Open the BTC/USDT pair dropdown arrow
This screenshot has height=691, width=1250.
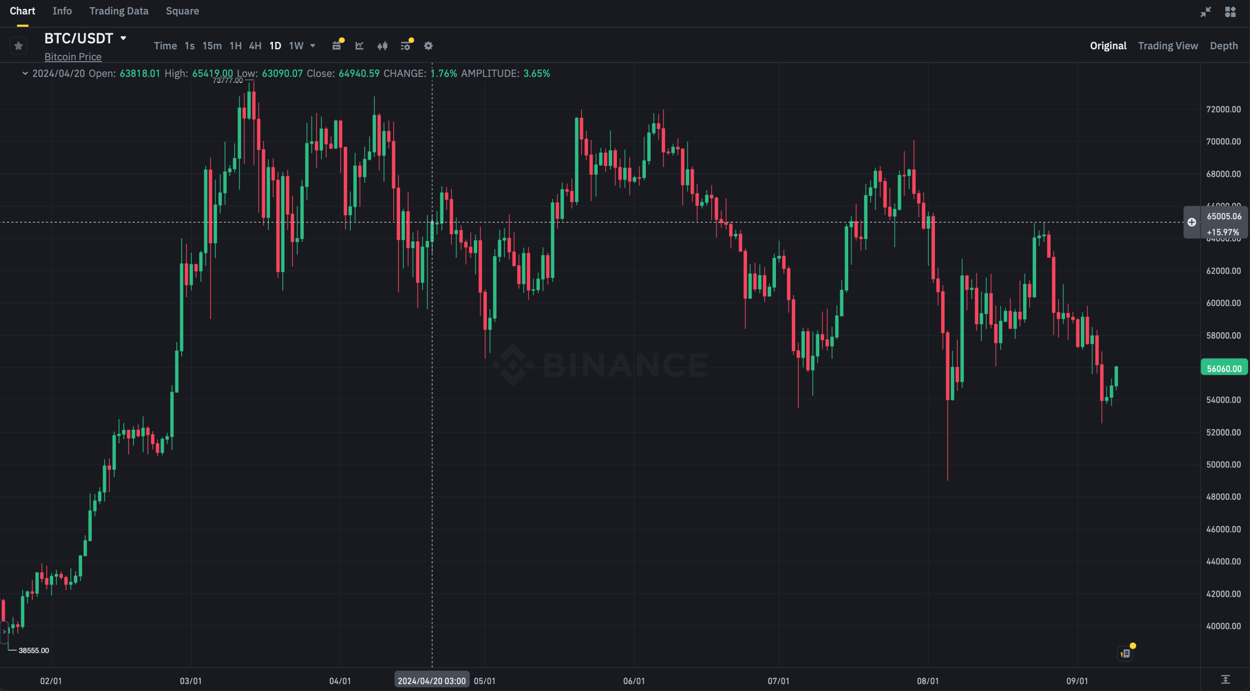pos(123,38)
